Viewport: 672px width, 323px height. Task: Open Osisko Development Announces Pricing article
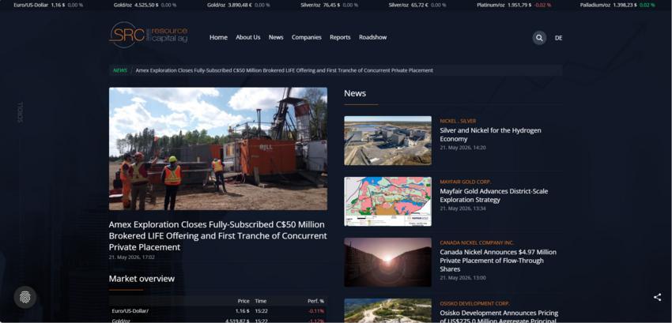(x=499, y=316)
